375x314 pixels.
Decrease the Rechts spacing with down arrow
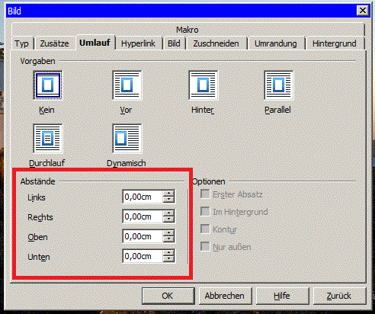[x=168, y=219]
